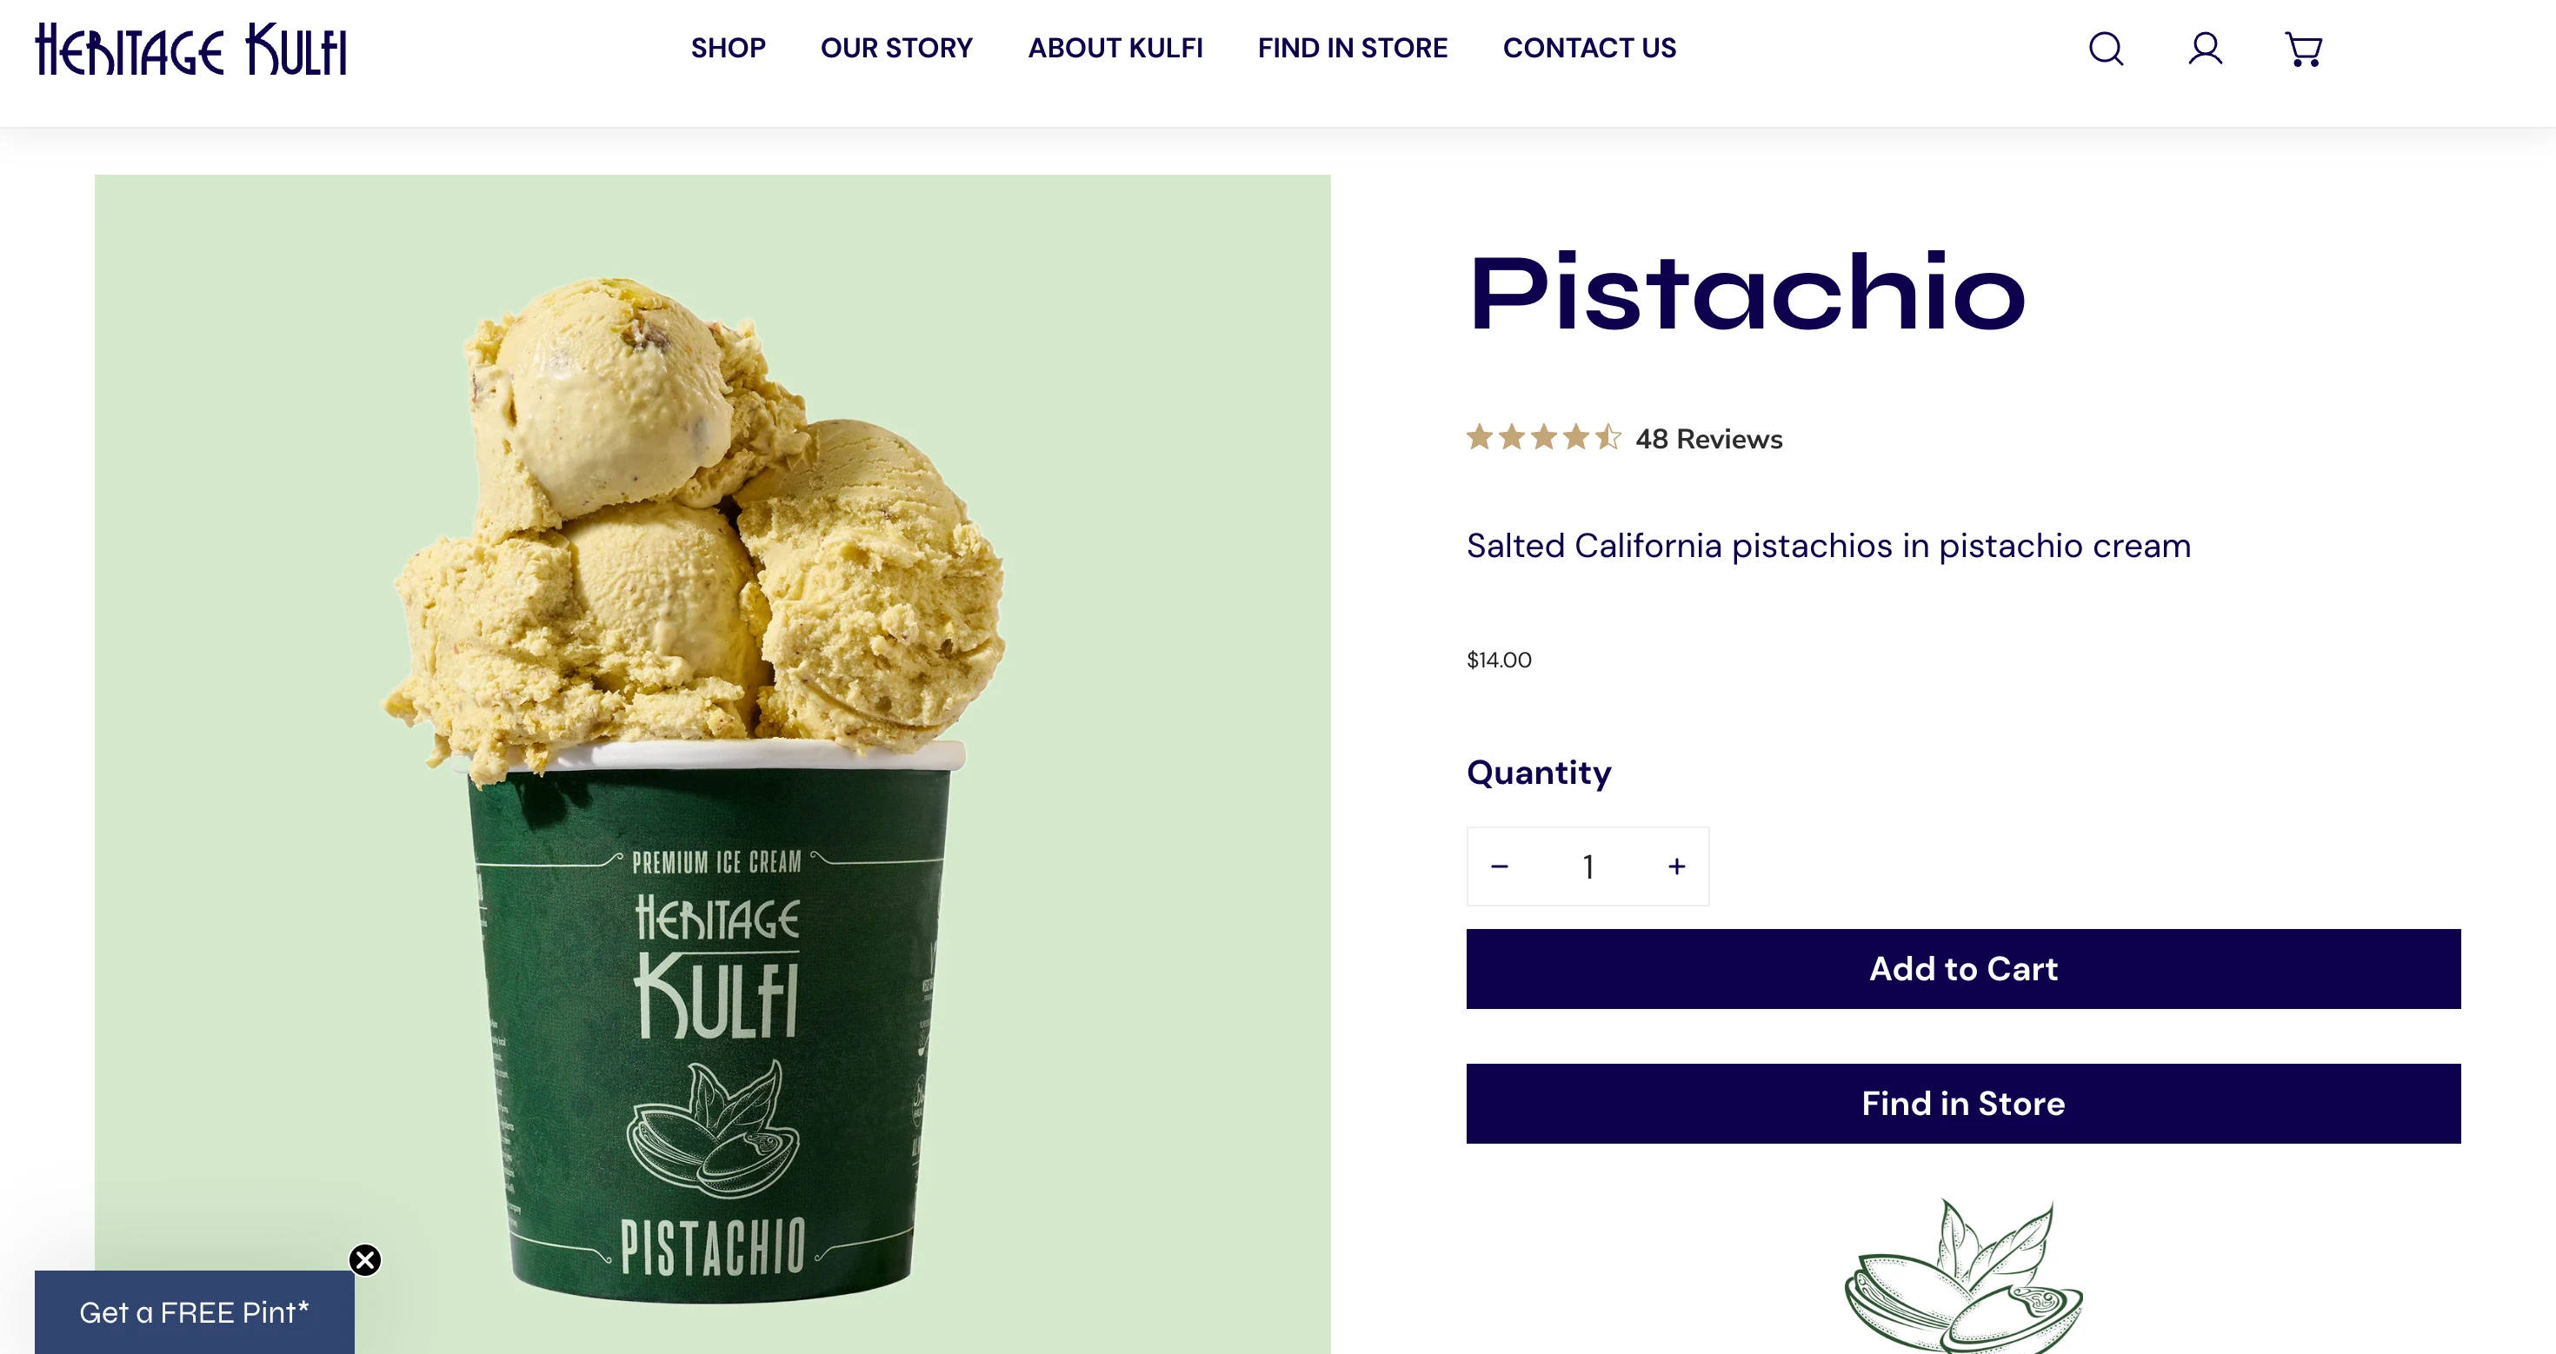Open the Shop menu item
The height and width of the screenshot is (1354, 2556).
[x=729, y=48]
